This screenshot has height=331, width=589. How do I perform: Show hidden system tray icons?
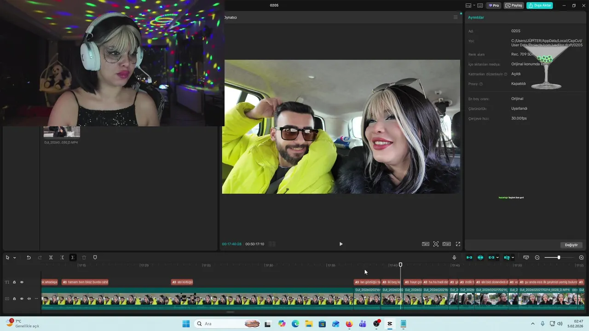(x=533, y=324)
